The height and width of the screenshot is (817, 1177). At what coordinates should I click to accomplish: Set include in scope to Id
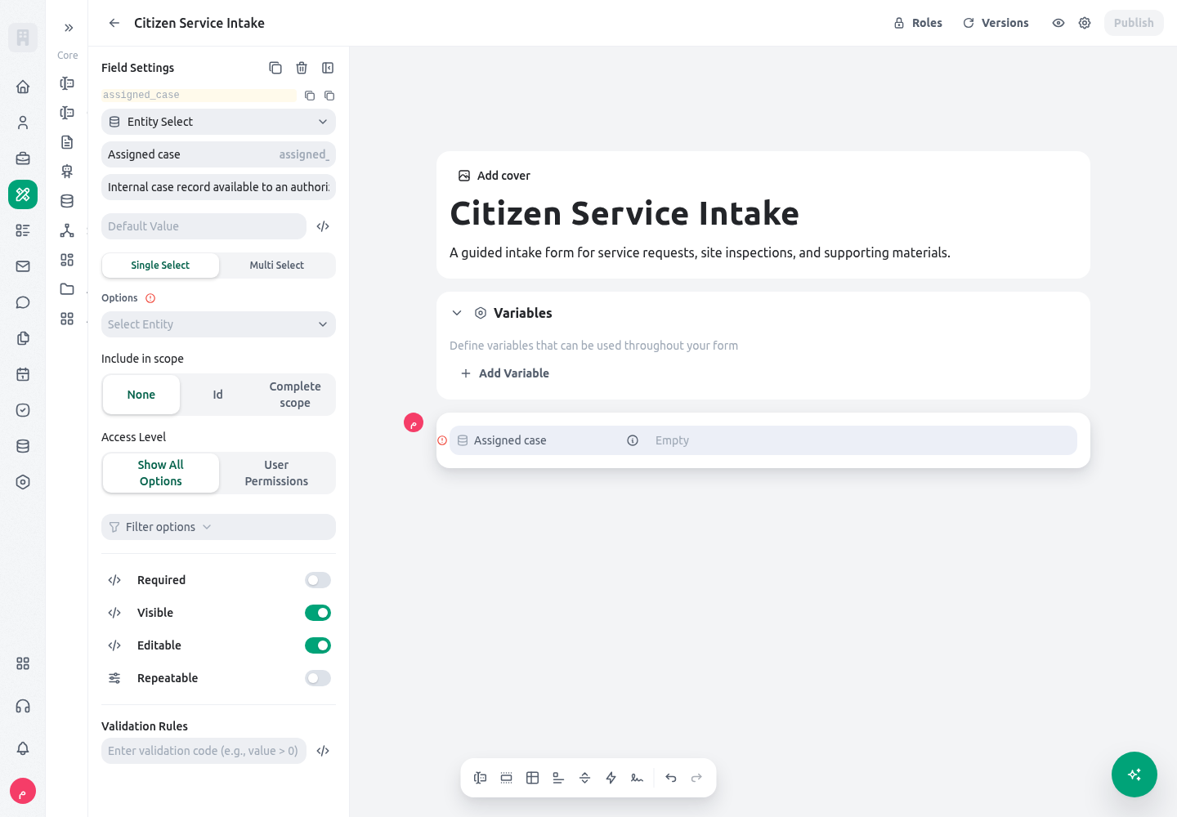tap(217, 395)
